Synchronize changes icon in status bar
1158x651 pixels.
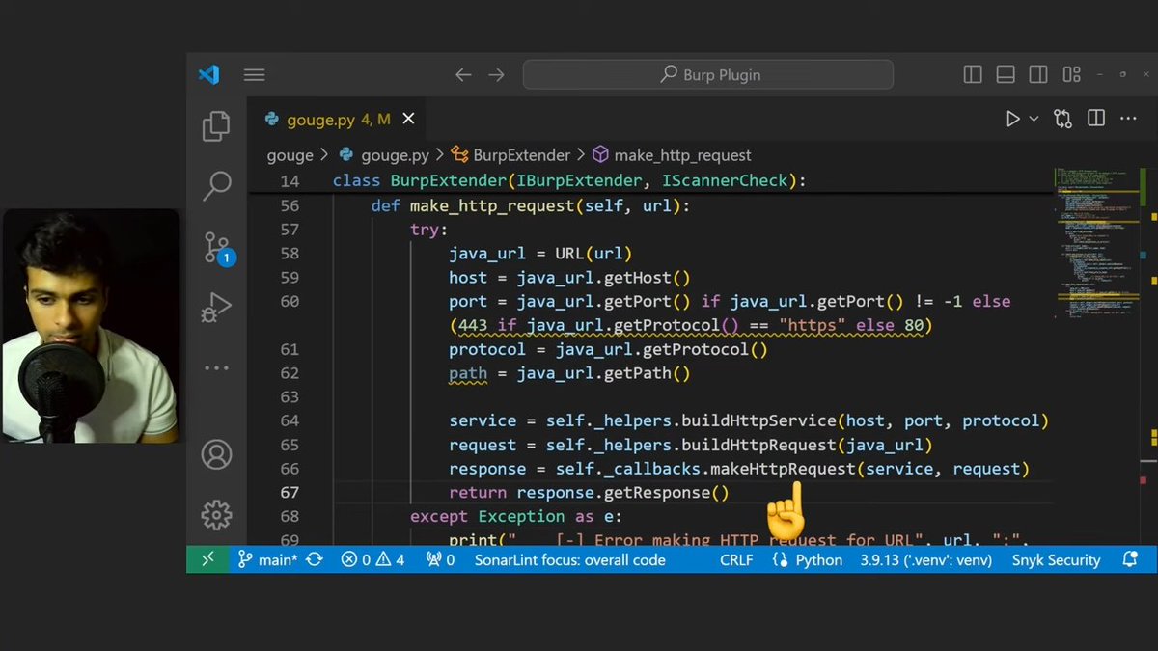tap(315, 559)
